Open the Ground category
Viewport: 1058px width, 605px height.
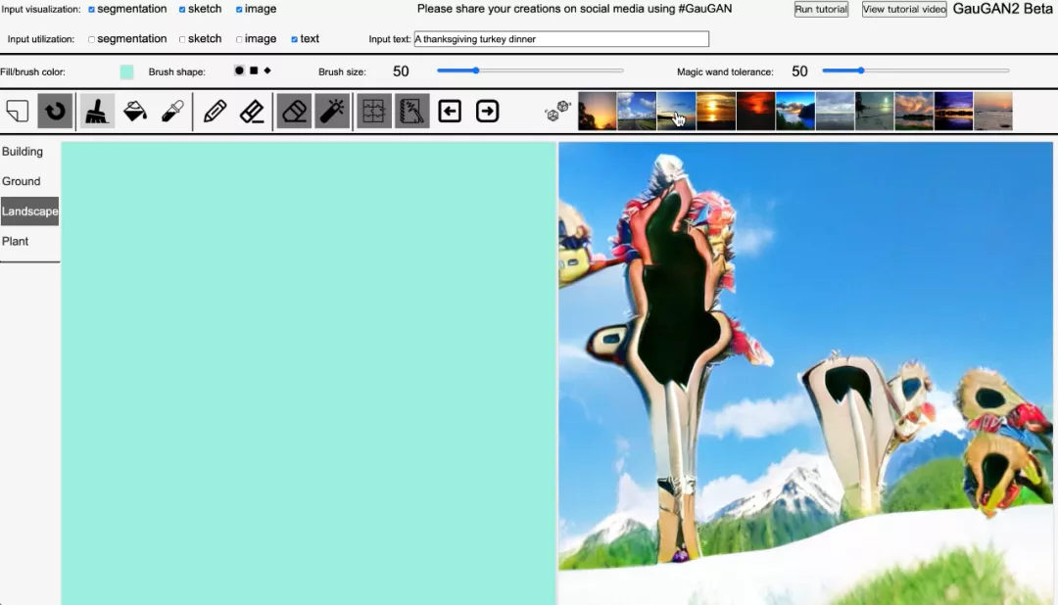(22, 181)
